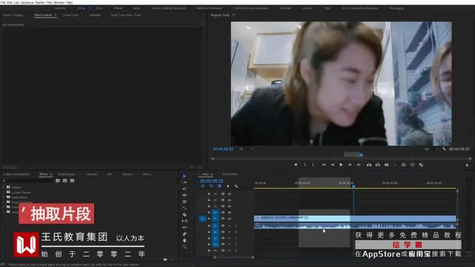The image size is (475, 267).
Task: Switch to Media Browser tab
Action: coord(67,174)
